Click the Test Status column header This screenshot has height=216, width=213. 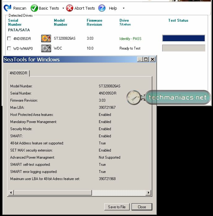tap(178, 20)
